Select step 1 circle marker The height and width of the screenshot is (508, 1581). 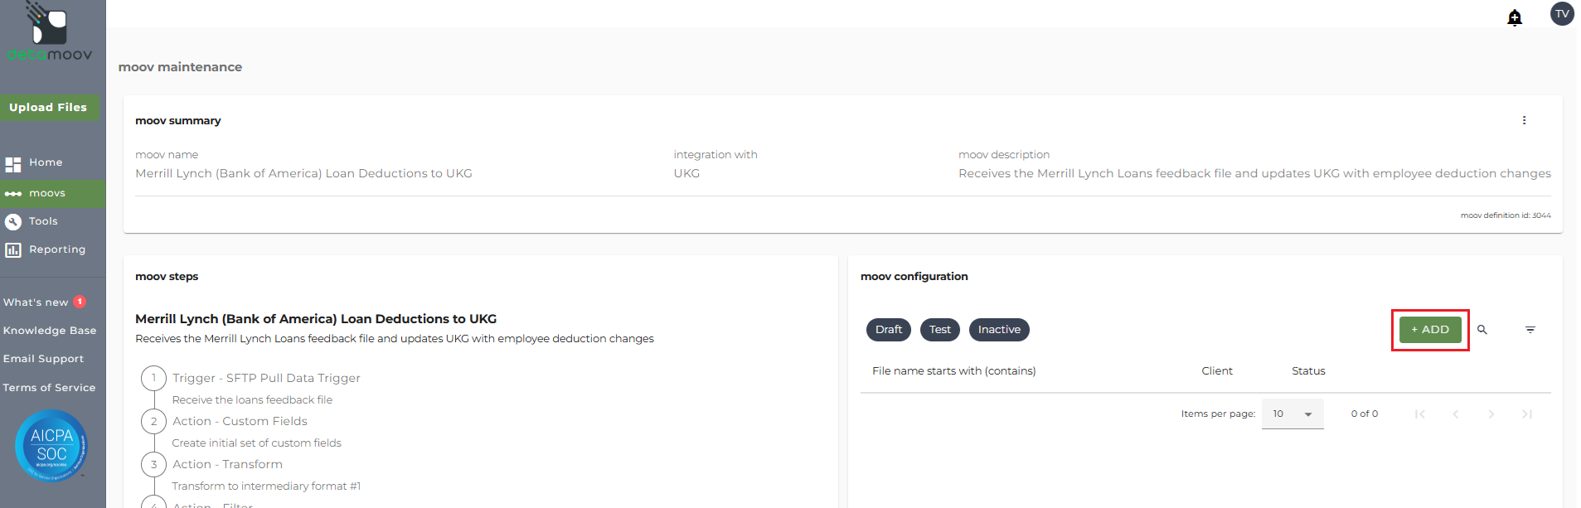[x=153, y=378]
